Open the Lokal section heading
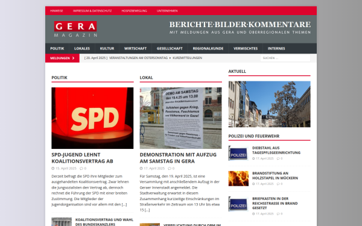Viewport: 362px width, 226px height. 146,78
